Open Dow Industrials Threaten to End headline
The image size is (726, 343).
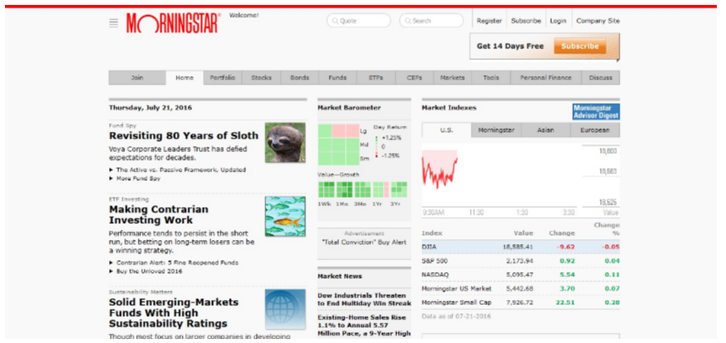pos(364,299)
